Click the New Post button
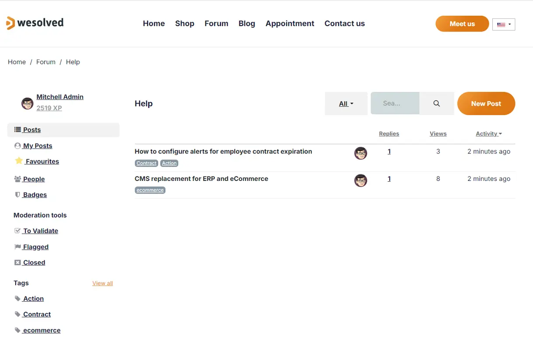This screenshot has height=343, width=533. coord(486,104)
